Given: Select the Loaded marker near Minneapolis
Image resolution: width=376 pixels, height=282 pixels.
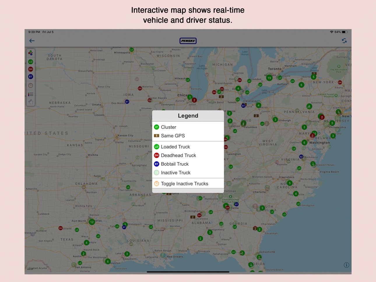Looking at the screenshot, I should tap(132, 50).
